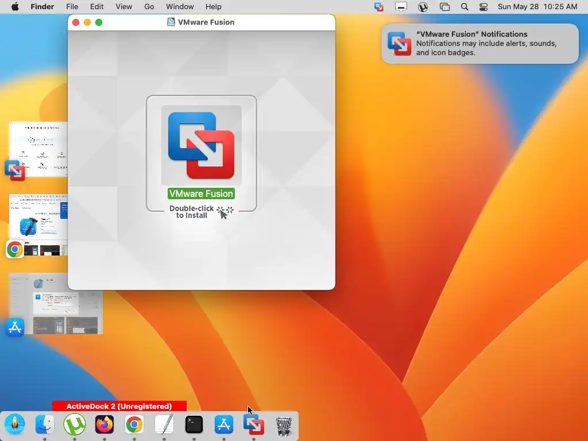Image resolution: width=588 pixels, height=441 pixels.
Task: Open Spotlight search
Action: pyautogui.click(x=464, y=7)
